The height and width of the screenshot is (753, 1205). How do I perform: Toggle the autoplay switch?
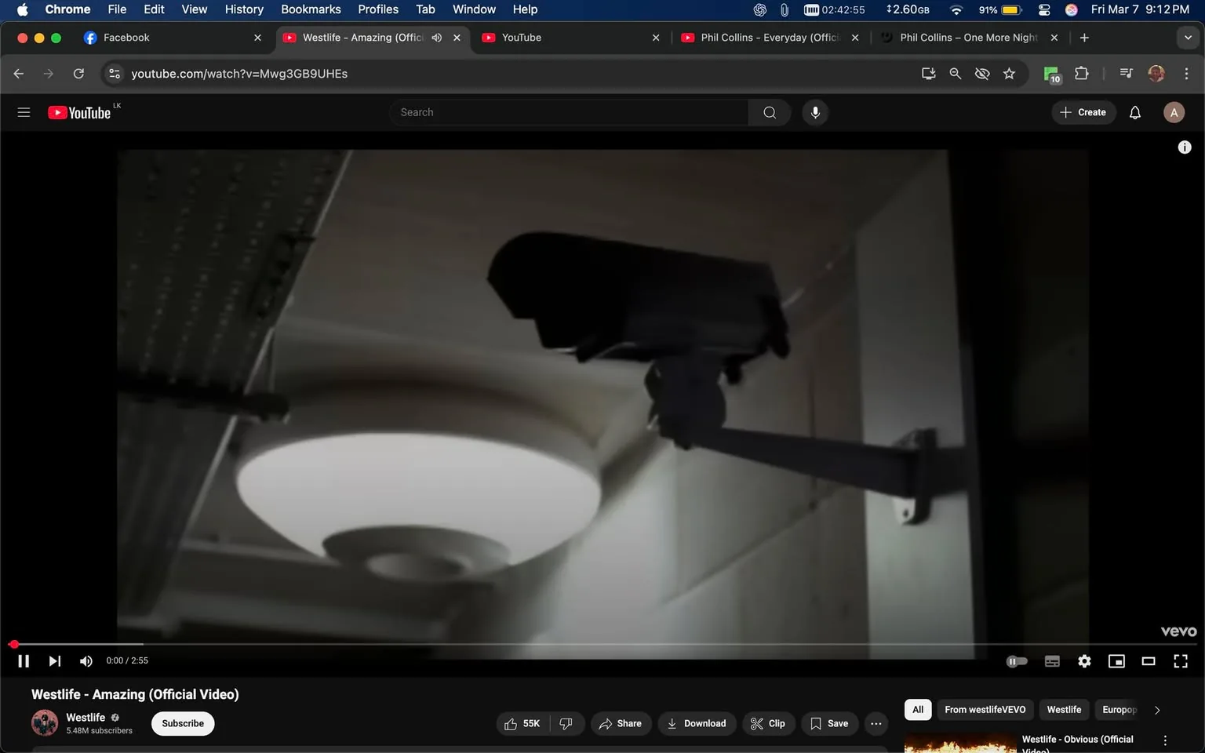click(1016, 660)
